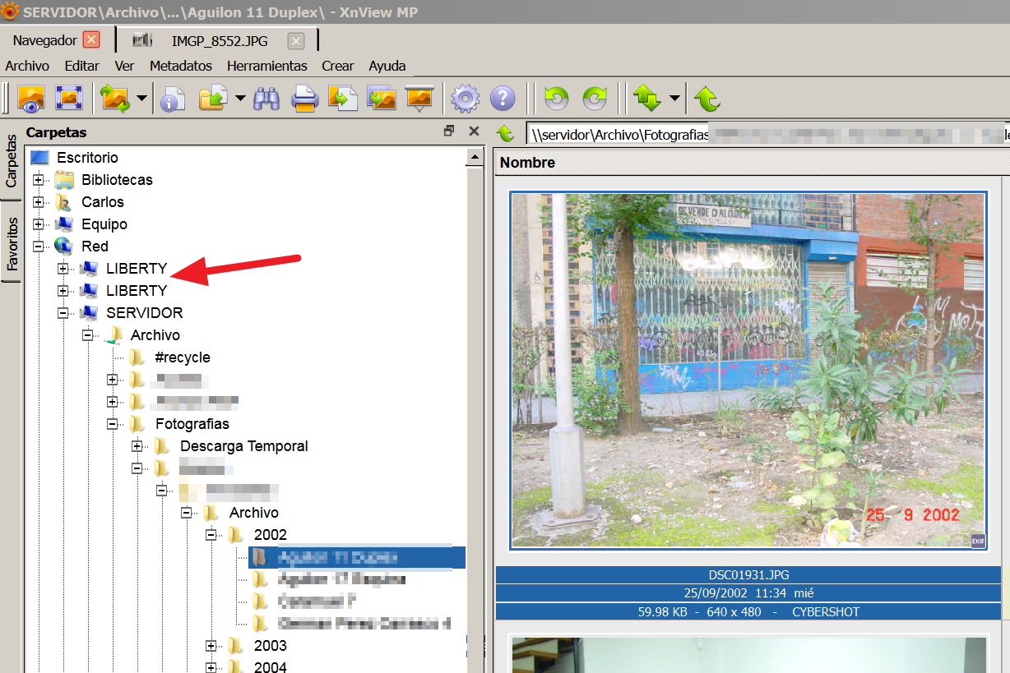The image size is (1010, 673).
Task: Select the DSC01931.JPG street photo thumbnail
Action: pyautogui.click(x=748, y=370)
